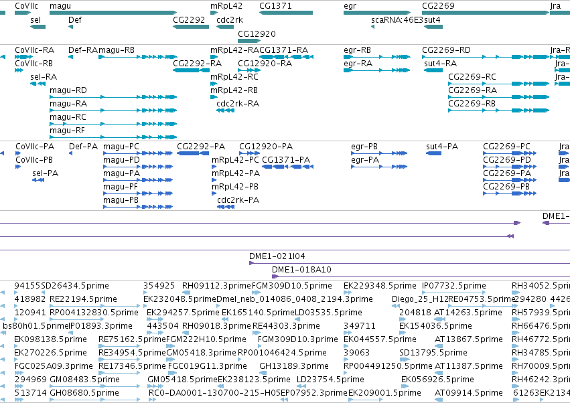Select the SD13795.5prime EST label
This screenshot has width=570, height=403.
tap(433, 353)
